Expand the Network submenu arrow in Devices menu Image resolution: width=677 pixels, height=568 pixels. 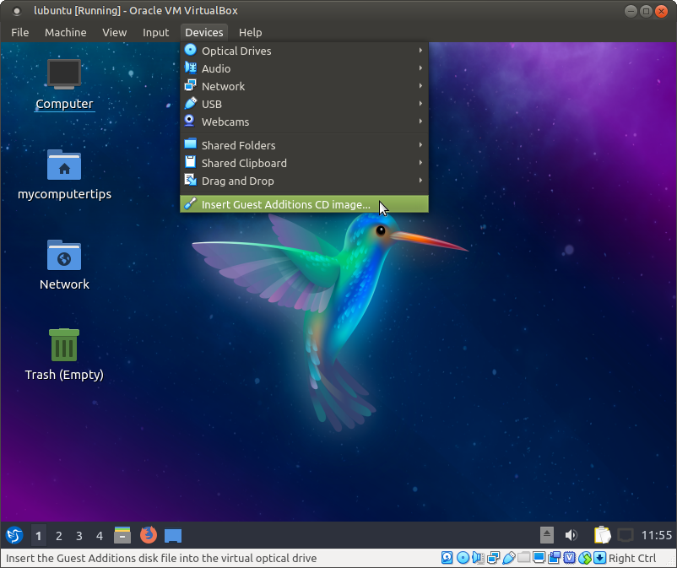420,86
